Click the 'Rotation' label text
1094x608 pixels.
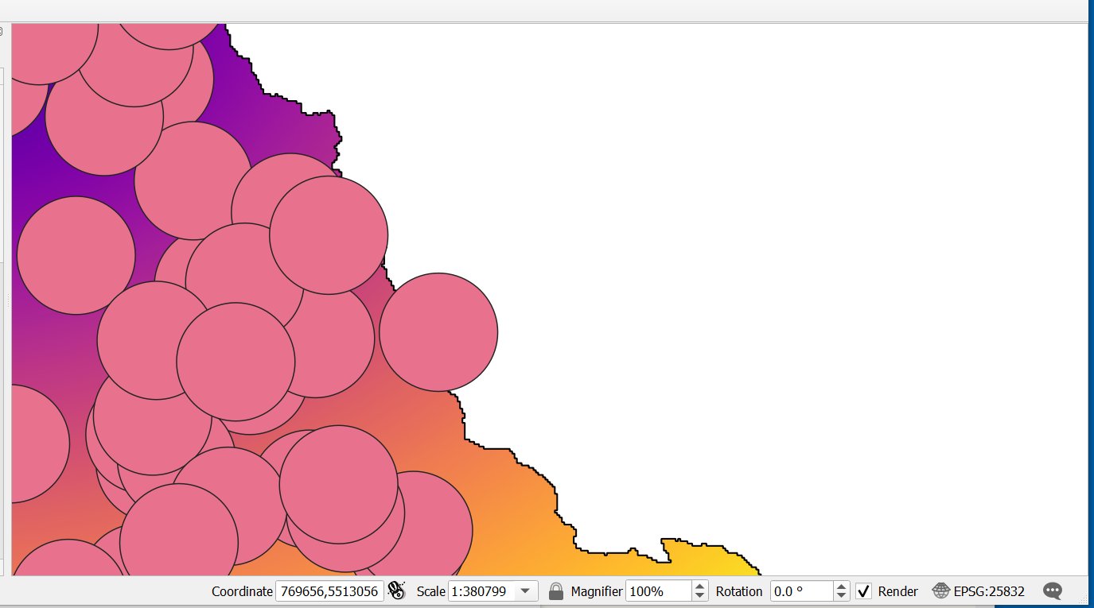click(739, 591)
